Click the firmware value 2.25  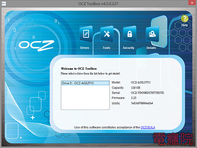pos(134,98)
